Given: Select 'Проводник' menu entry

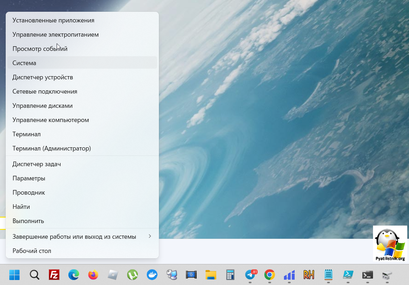Looking at the screenshot, I should 82,192.
